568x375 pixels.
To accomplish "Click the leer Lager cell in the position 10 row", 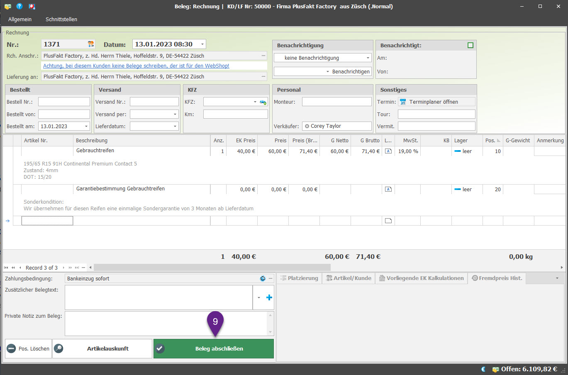I will pyautogui.click(x=467, y=151).
